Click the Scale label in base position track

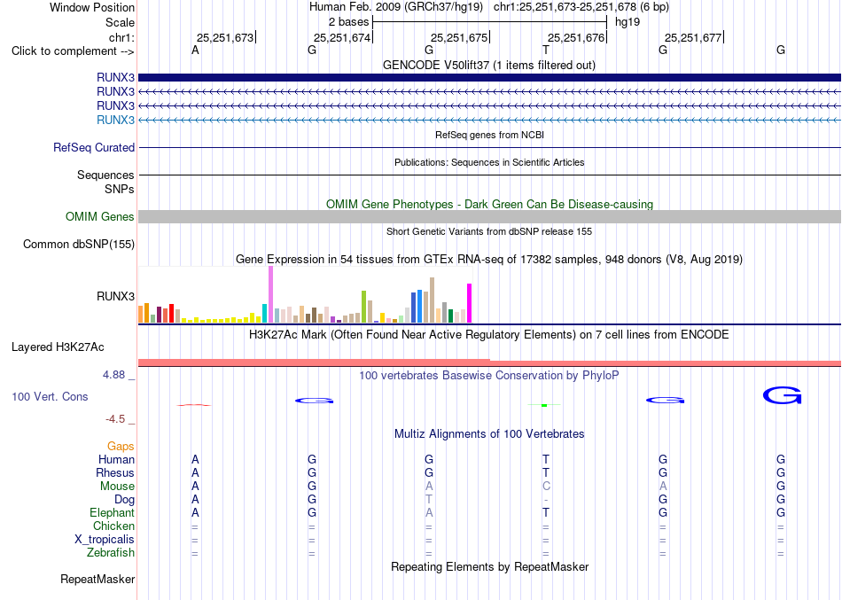point(120,22)
